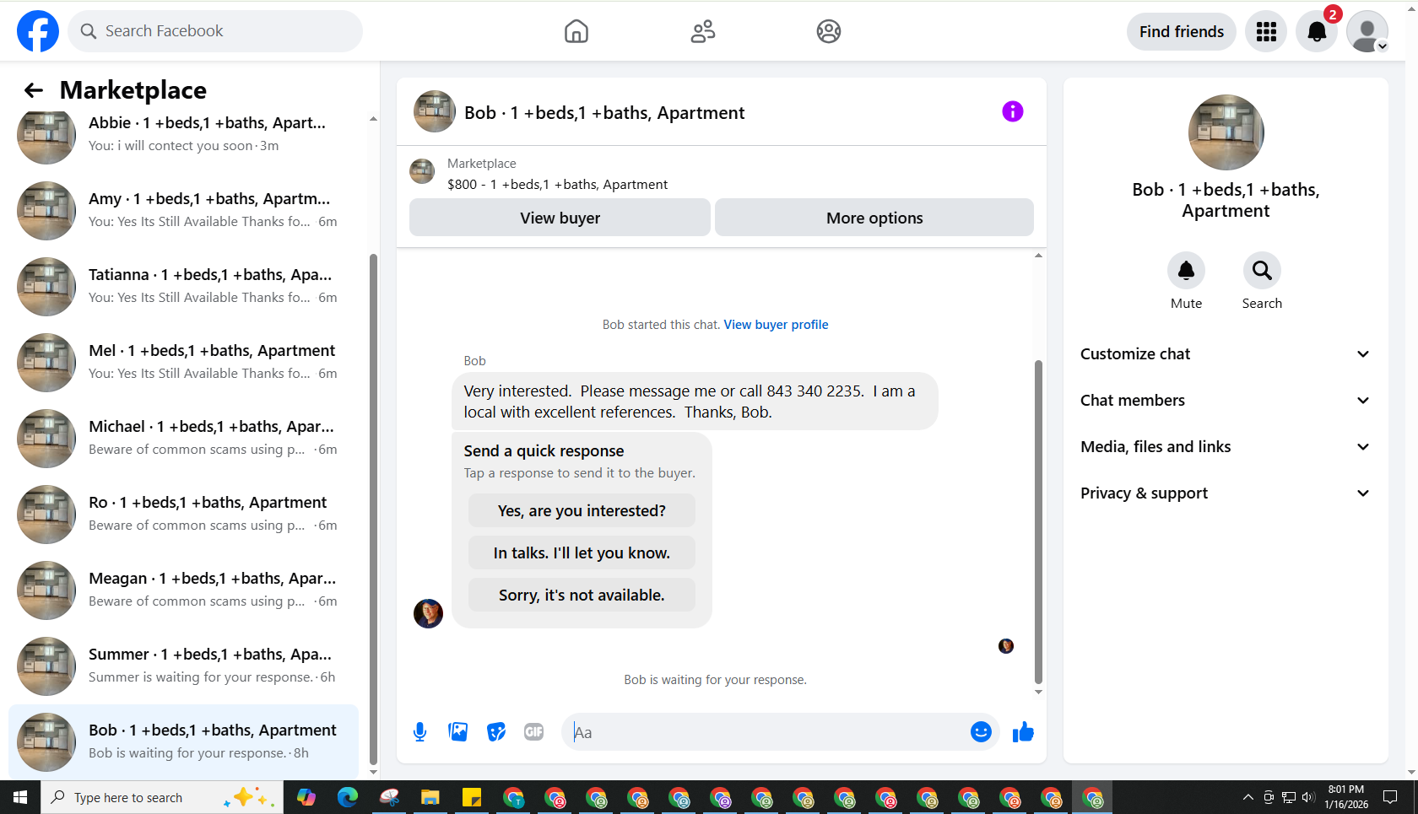This screenshot has height=814, width=1418.
Task: Record a voice clip with microphone icon
Action: (x=419, y=732)
